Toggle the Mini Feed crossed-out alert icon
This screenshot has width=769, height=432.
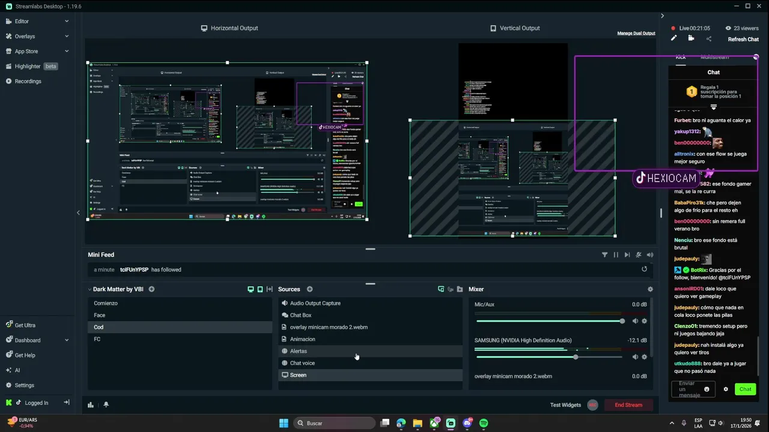point(639,255)
